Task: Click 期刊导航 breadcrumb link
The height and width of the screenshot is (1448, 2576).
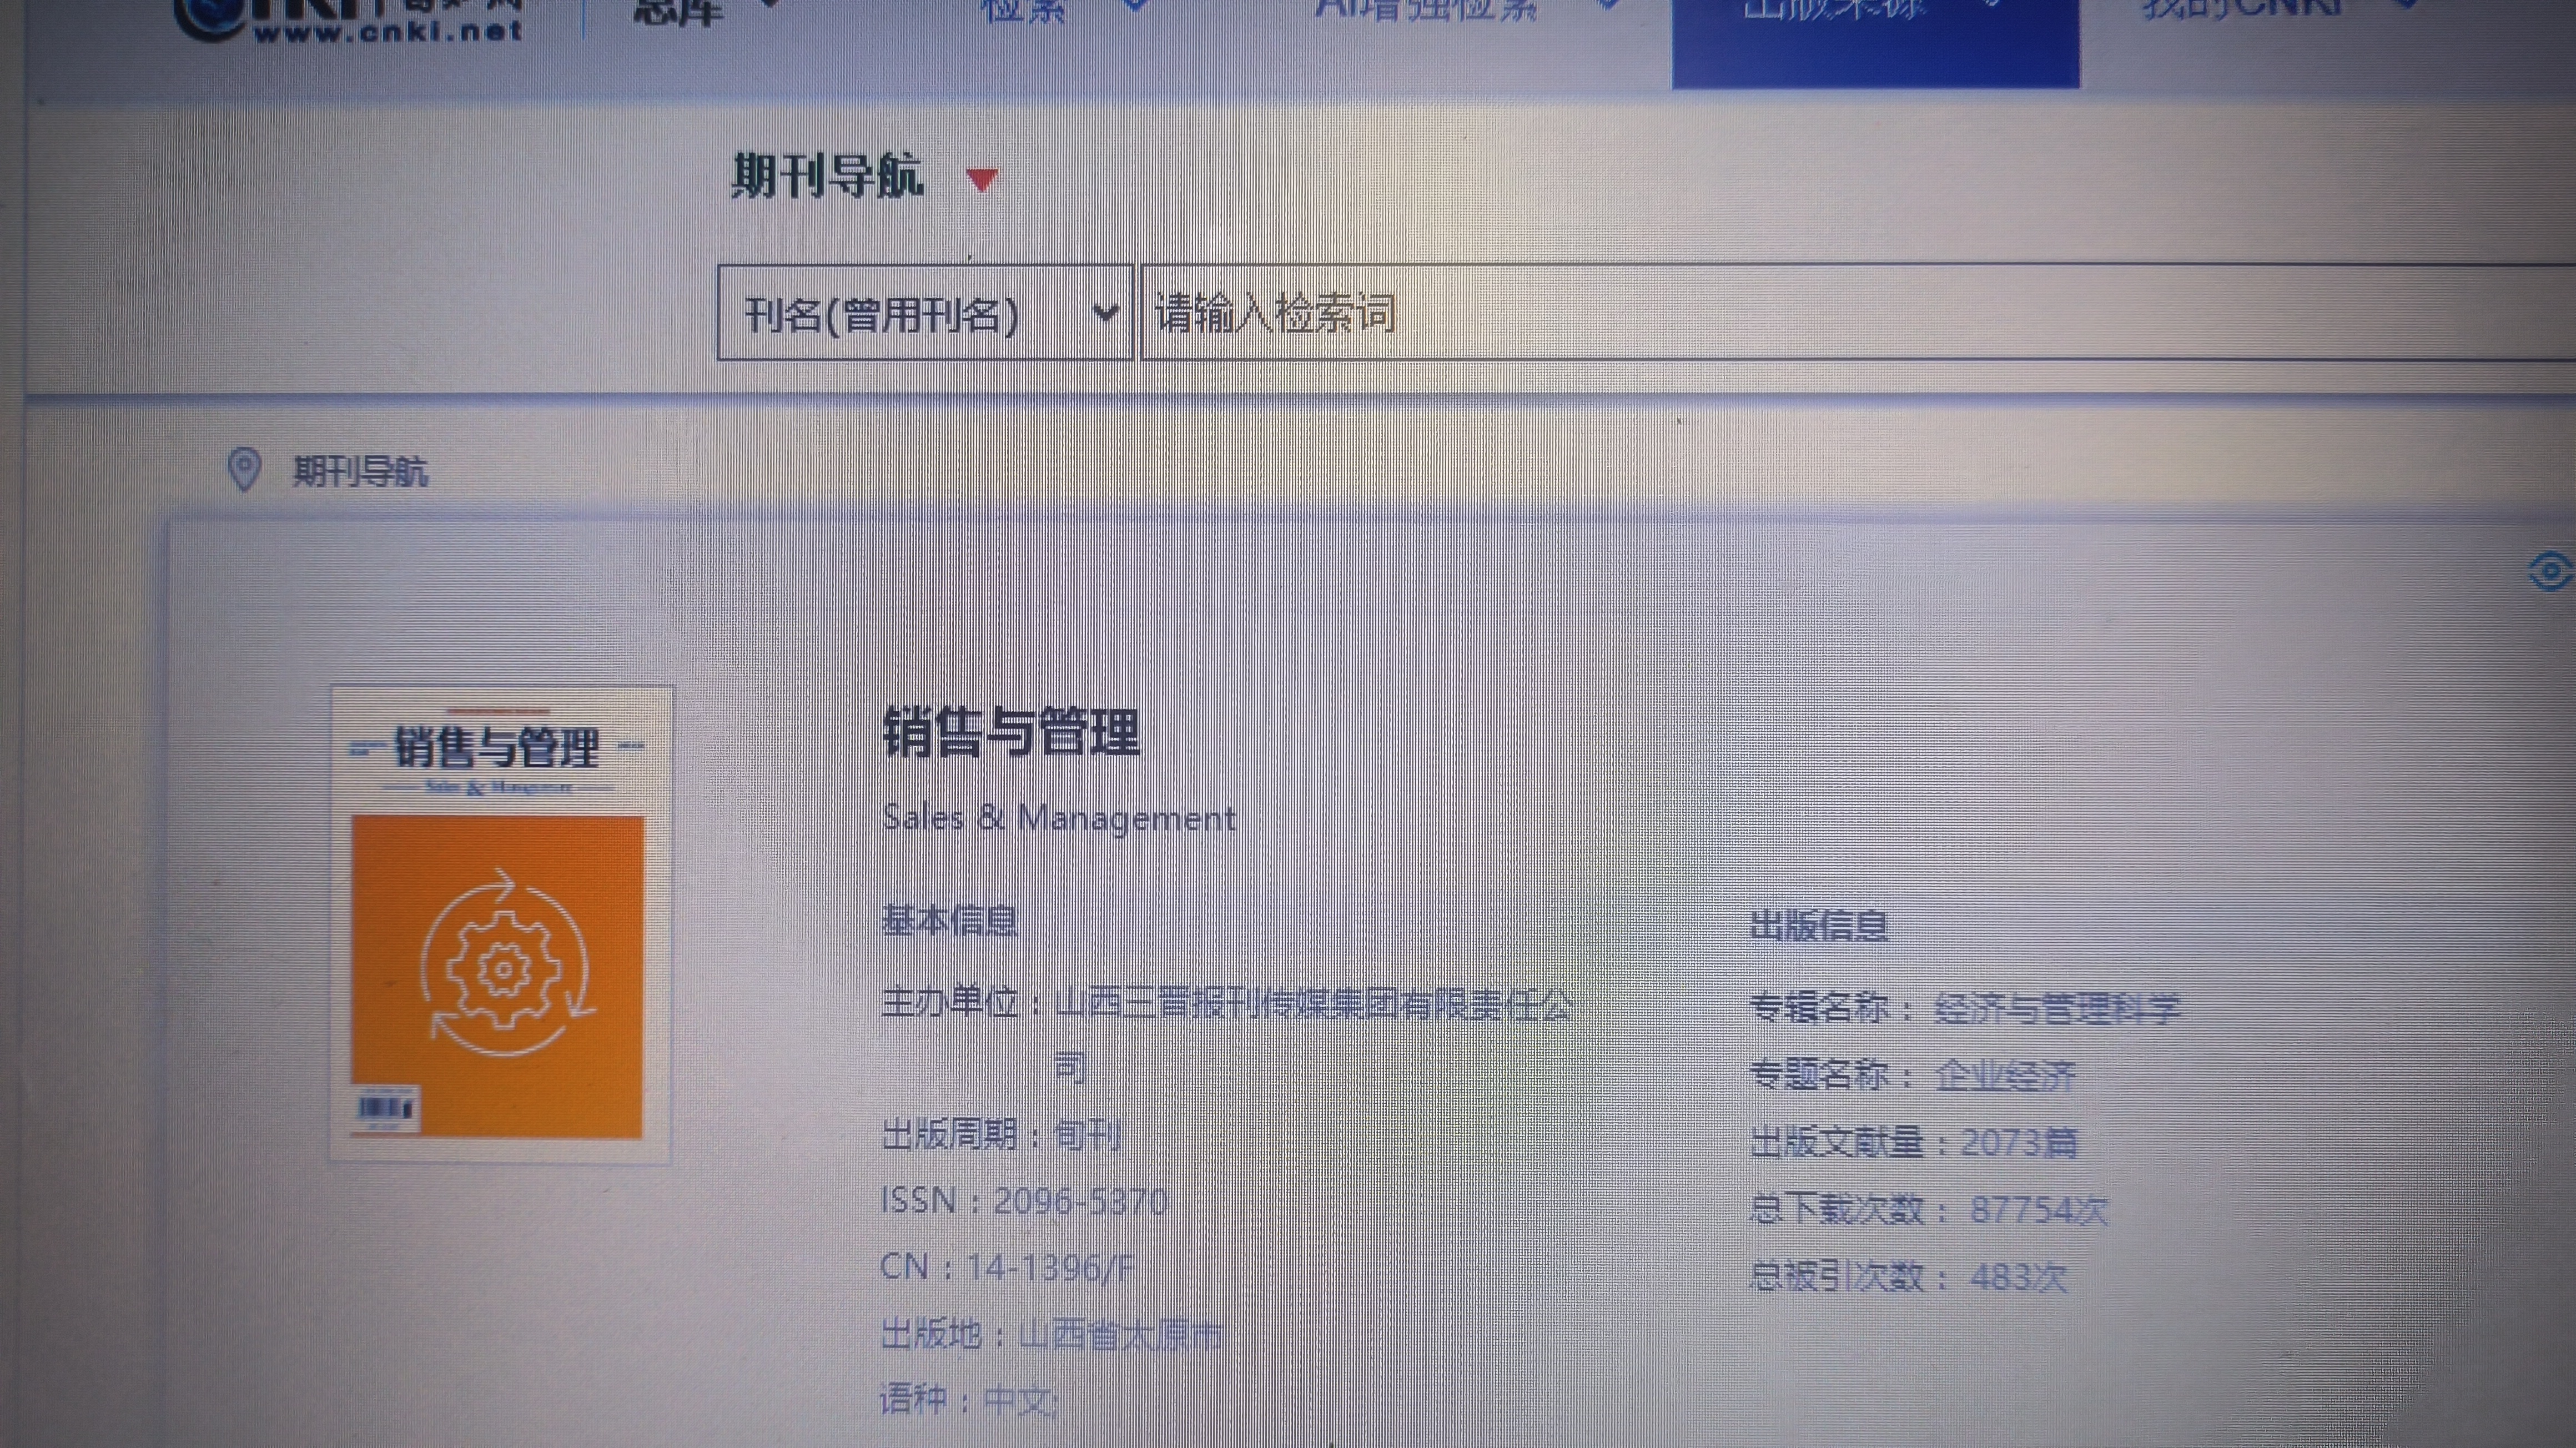Action: tap(360, 471)
